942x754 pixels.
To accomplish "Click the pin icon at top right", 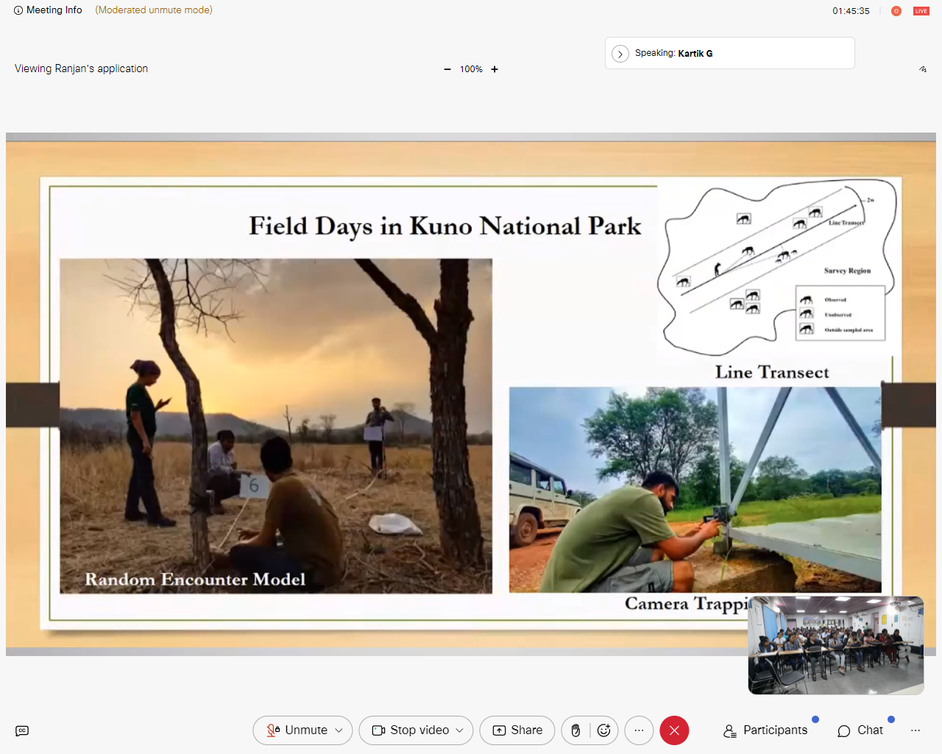I will 923,69.
